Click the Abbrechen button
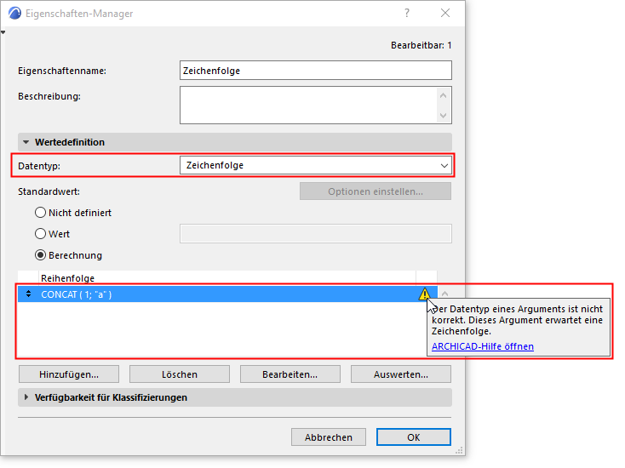Screen dimensions: 625x468 (329, 437)
